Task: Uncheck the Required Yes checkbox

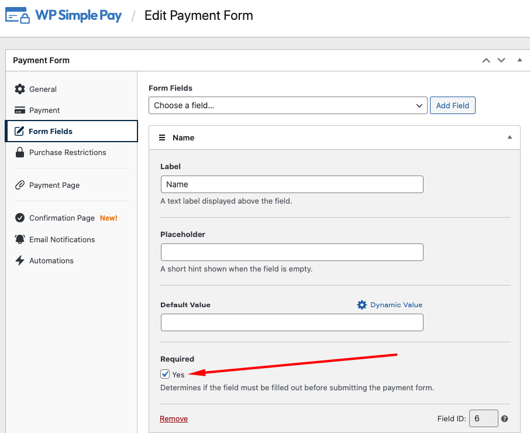Action: coord(166,374)
